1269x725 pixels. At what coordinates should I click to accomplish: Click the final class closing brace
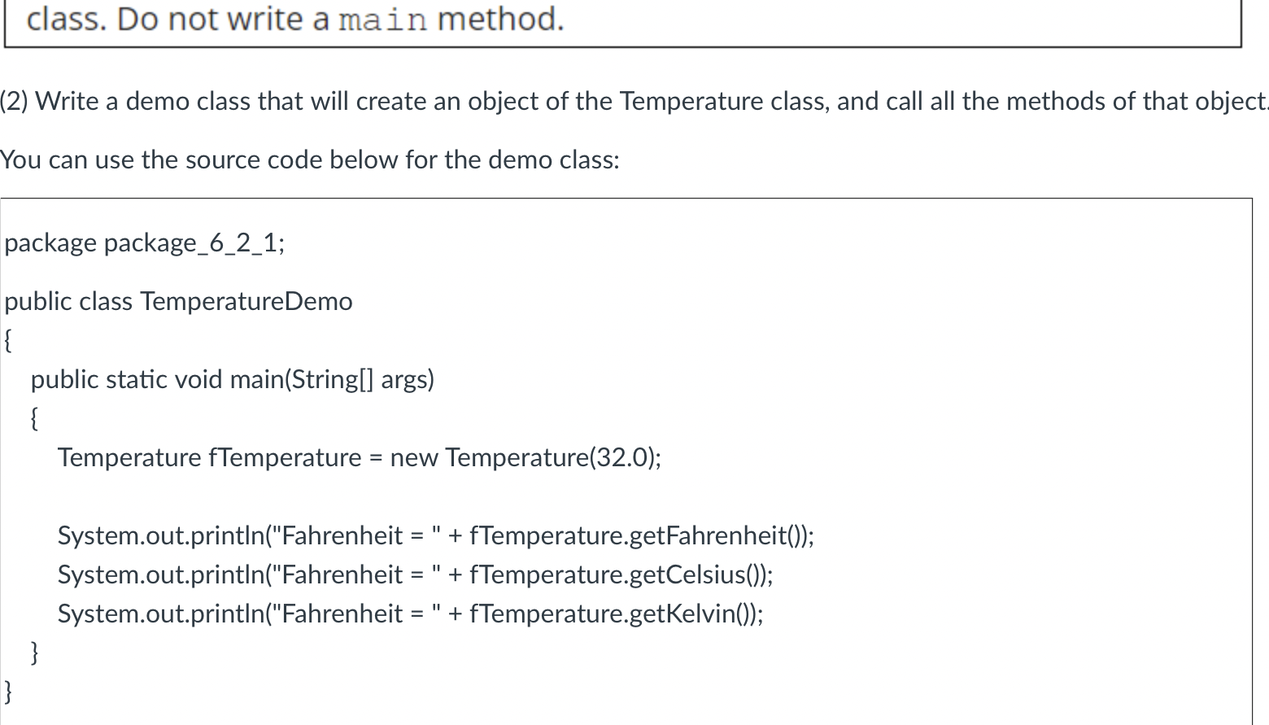[8, 692]
